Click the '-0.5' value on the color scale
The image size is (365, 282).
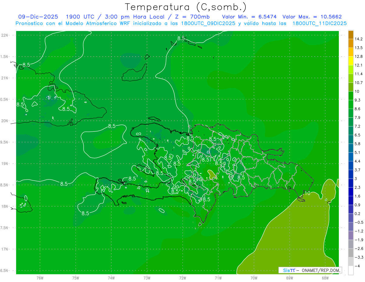click(x=358, y=222)
